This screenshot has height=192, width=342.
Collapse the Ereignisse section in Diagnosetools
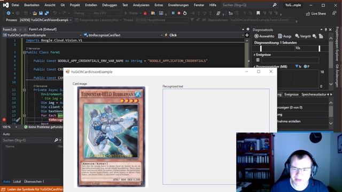(254, 54)
